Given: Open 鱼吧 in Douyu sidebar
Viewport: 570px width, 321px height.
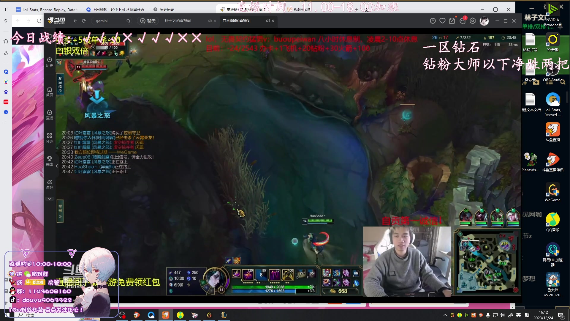Looking at the screenshot, I should point(50,184).
